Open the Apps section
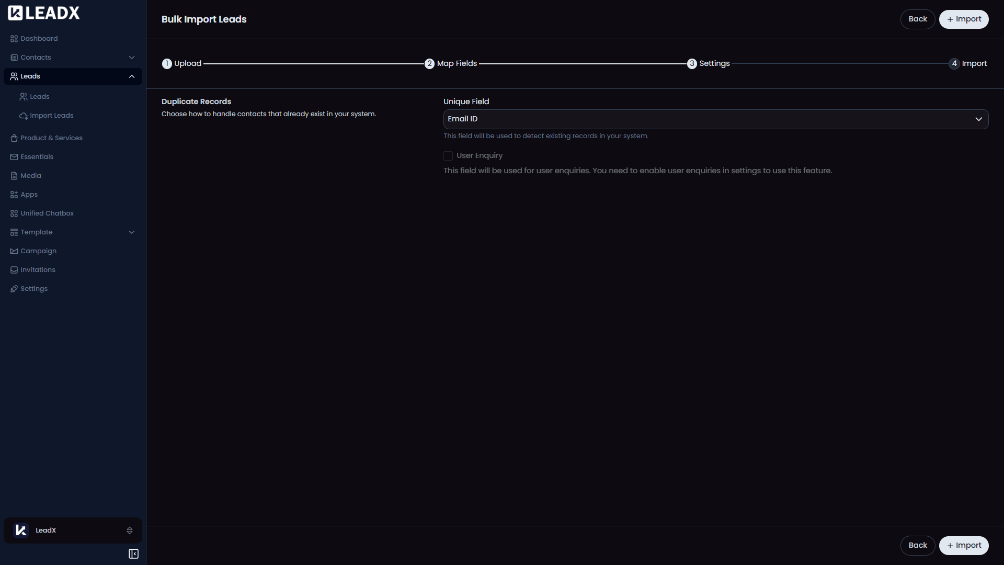The width and height of the screenshot is (1004, 565). pos(29,194)
